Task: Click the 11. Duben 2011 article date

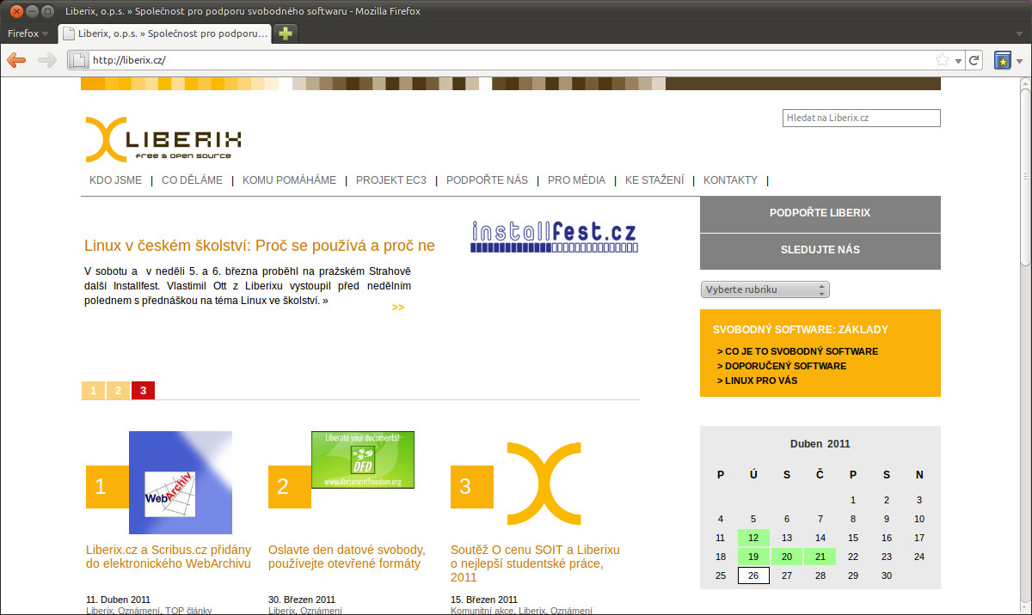Action: [x=119, y=600]
